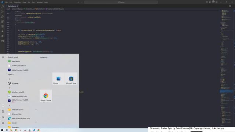The image size is (235, 132).
Task: Switch to Visual Studio Code on taskbar
Action: tap(34, 130)
